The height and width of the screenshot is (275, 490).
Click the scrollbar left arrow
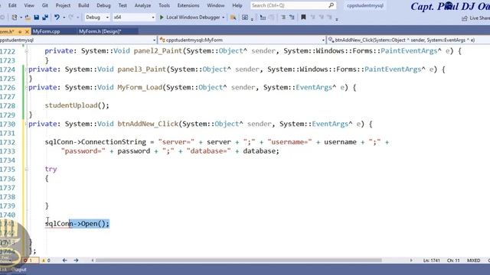click(92, 260)
